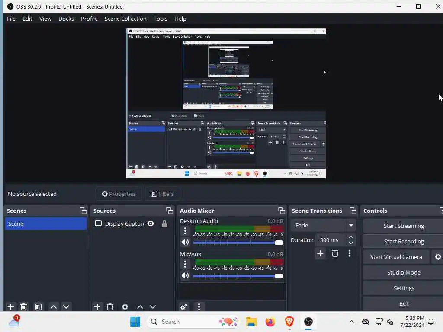
Task: Pop out the Audio Mixer dock
Action: [x=281, y=211]
